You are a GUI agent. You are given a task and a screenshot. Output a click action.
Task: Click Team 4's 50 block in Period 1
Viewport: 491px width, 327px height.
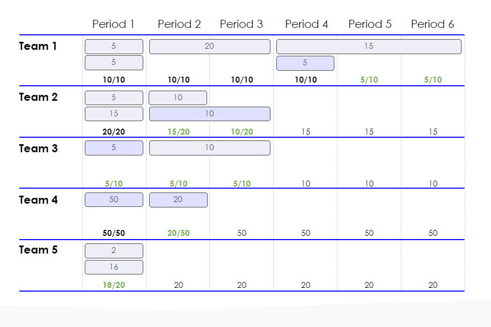coord(114,199)
